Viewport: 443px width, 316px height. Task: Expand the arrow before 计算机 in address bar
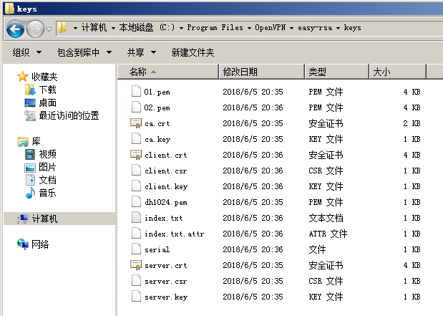(x=75, y=28)
